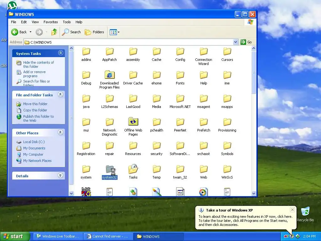Click the WINDOWS taskbar button
The height and width of the screenshot is (241, 321).
coord(159,237)
